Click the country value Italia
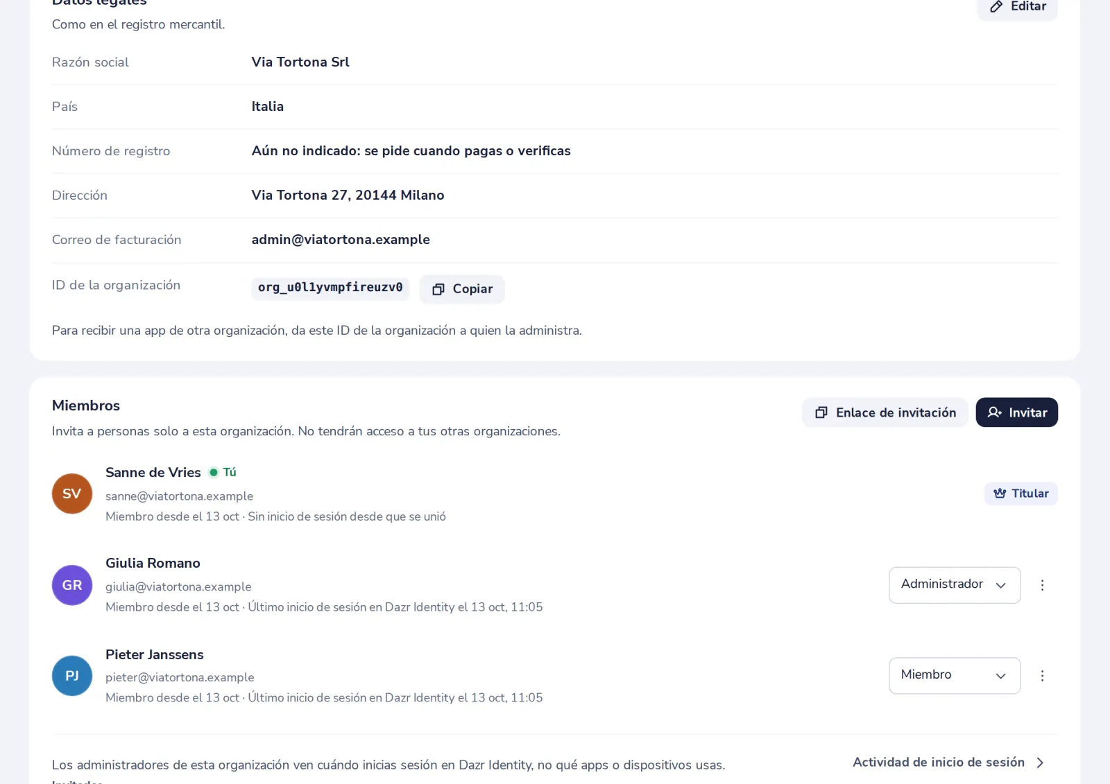 tap(268, 107)
